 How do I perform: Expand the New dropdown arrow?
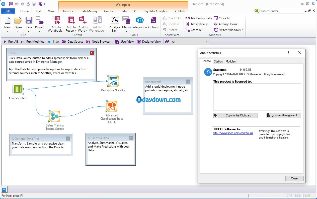coord(7,31)
